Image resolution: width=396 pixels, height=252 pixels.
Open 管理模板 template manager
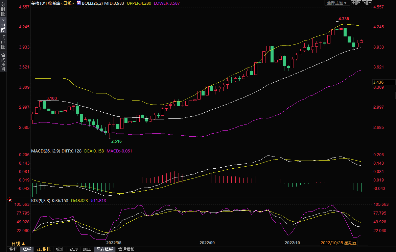126,249
